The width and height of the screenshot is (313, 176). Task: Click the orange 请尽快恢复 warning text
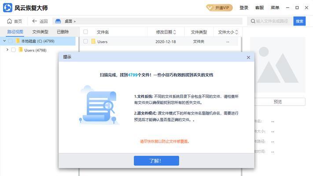165,142
